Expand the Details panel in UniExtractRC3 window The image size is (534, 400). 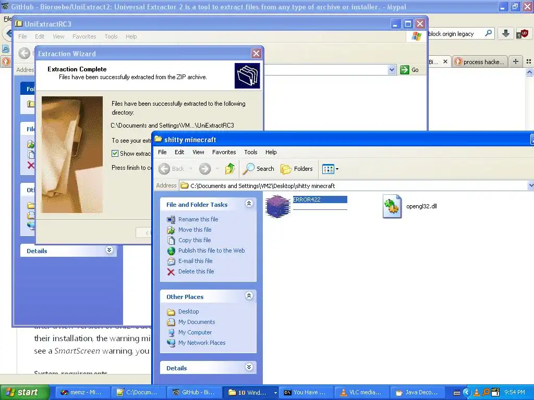click(110, 250)
